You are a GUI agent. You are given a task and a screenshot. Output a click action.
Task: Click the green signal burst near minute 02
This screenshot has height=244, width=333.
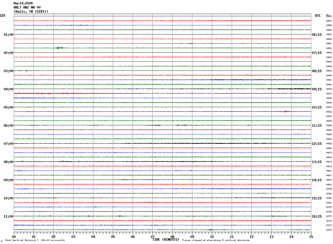click(x=59, y=48)
